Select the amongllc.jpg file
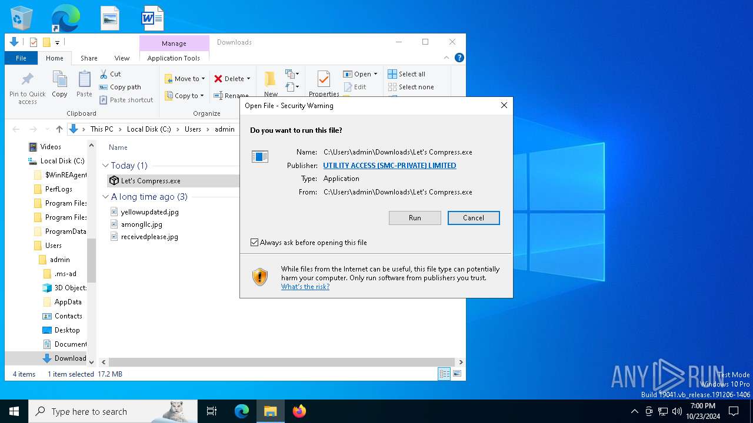This screenshot has height=423, width=753. click(x=141, y=224)
